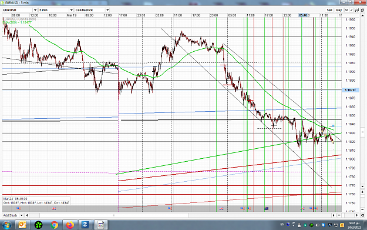Click the padlock icon in the system tray

[299, 225]
